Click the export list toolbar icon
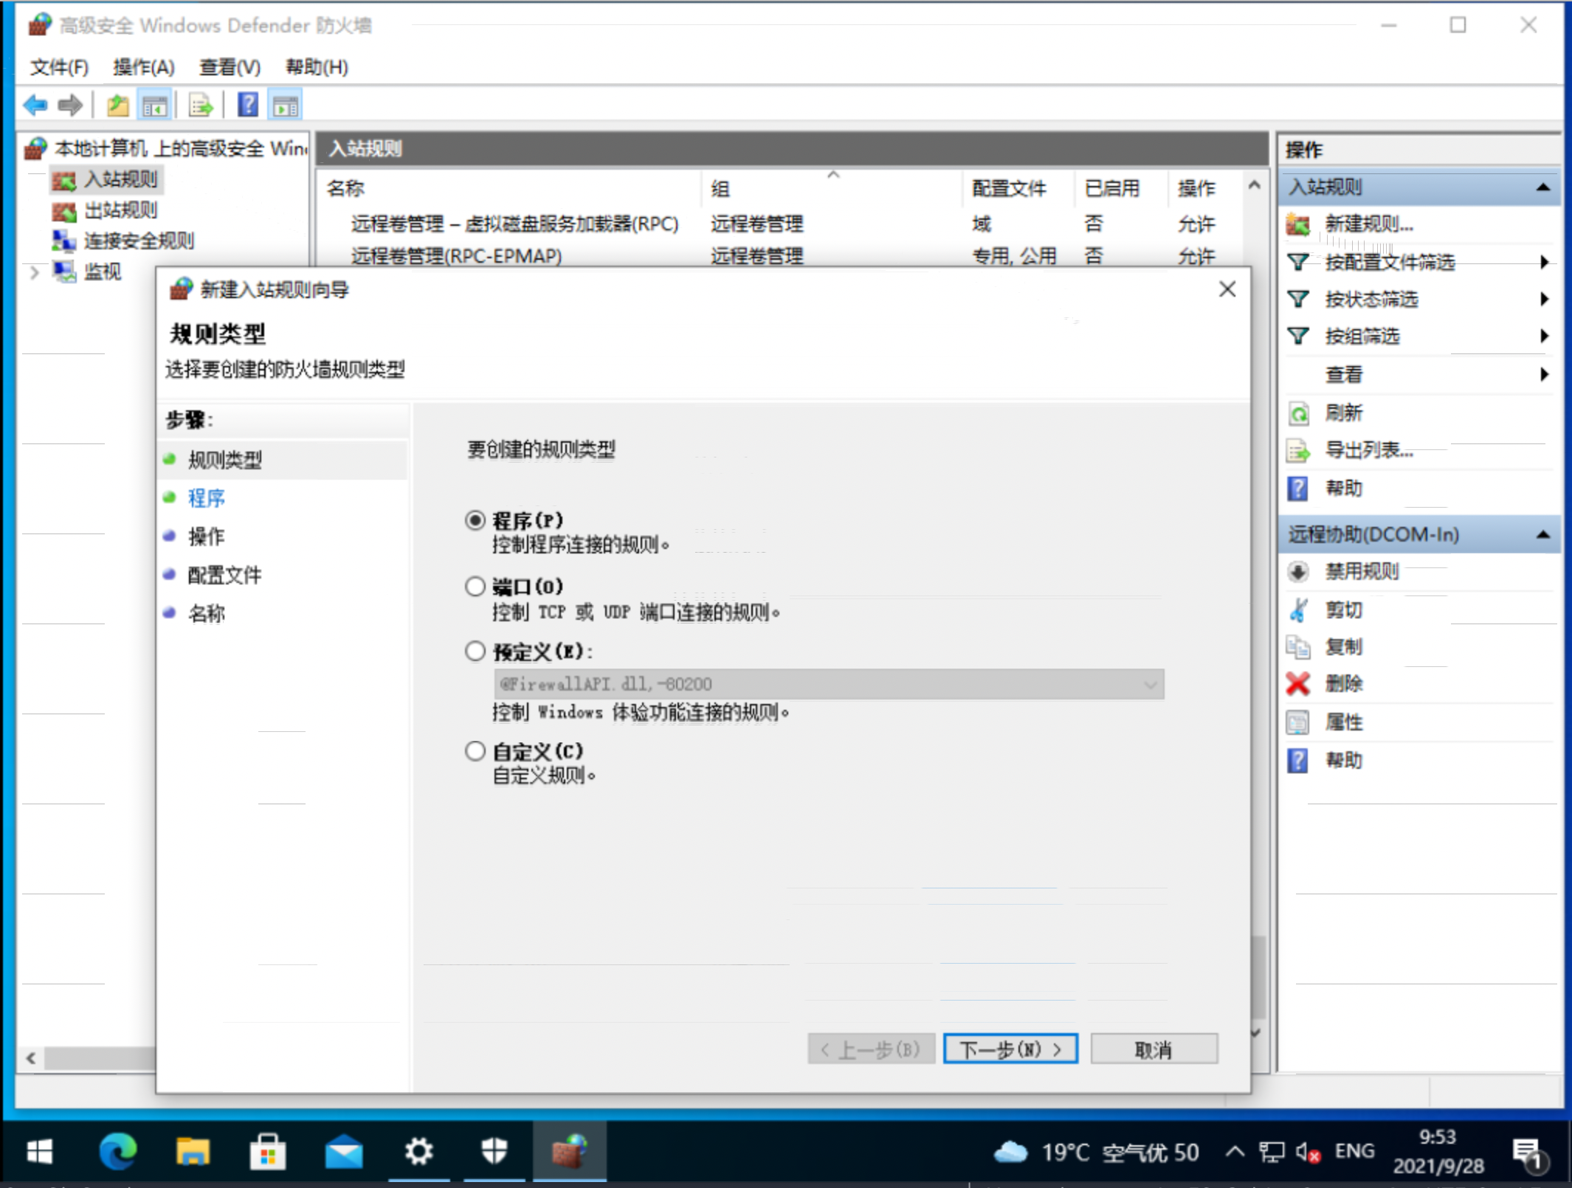The width and height of the screenshot is (1572, 1188). (201, 106)
